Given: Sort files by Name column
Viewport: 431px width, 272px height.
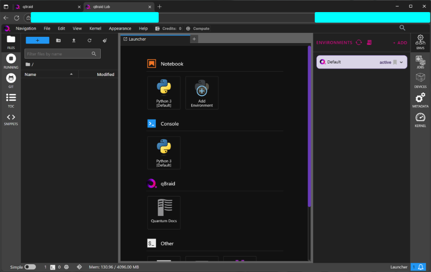Looking at the screenshot, I should click(49, 75).
